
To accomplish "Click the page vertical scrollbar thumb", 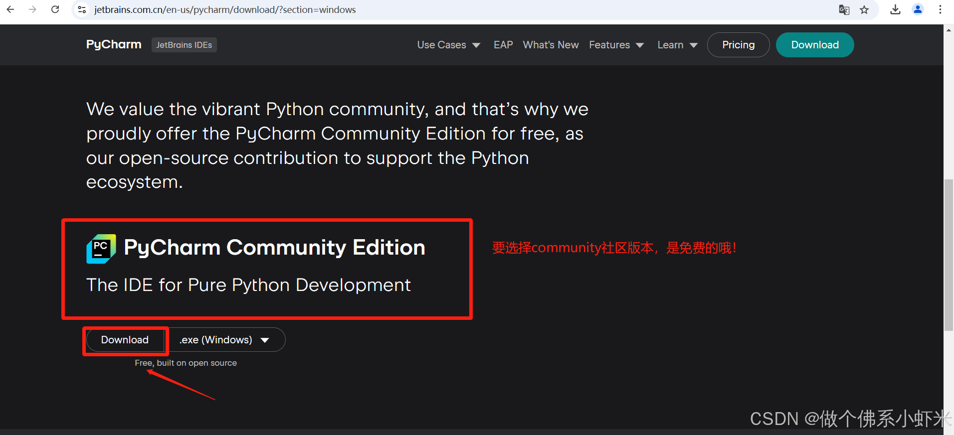I will (949, 255).
